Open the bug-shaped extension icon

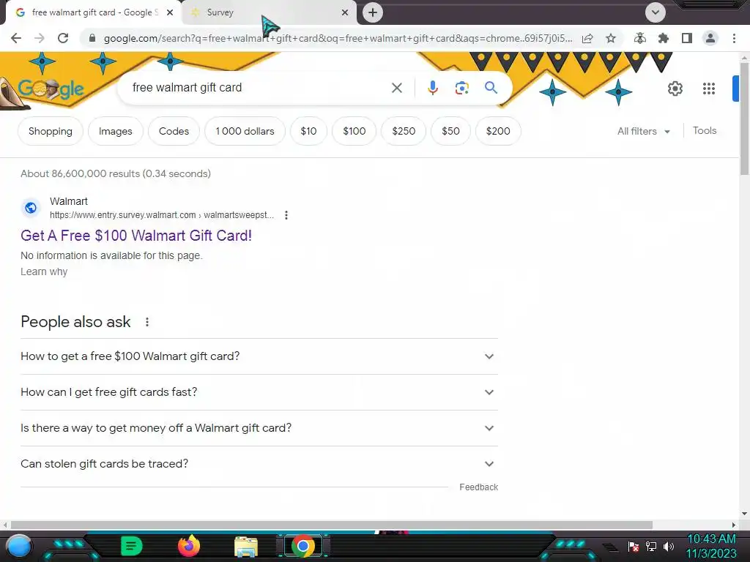[640, 38]
